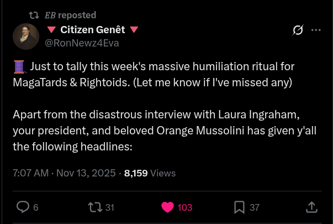Click the Grok explain icon
This screenshot has height=224, width=333.
[x=298, y=30]
